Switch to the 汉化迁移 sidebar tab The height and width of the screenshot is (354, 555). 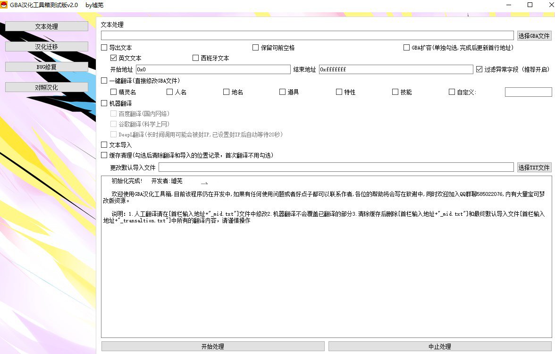47,47
